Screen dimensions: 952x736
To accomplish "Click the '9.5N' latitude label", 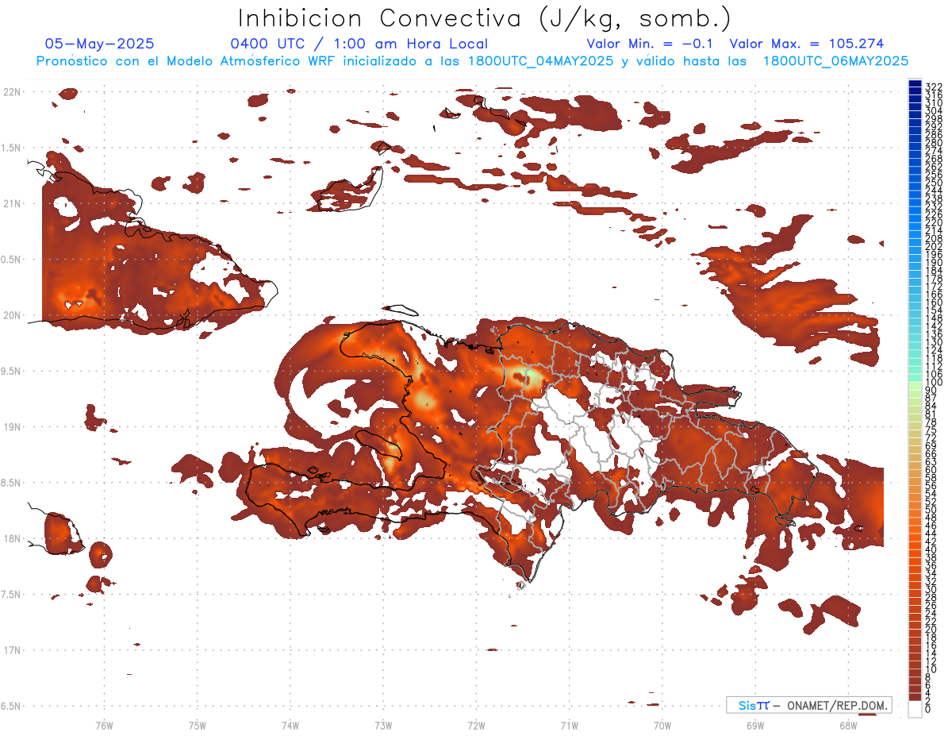I will pos(12,371).
